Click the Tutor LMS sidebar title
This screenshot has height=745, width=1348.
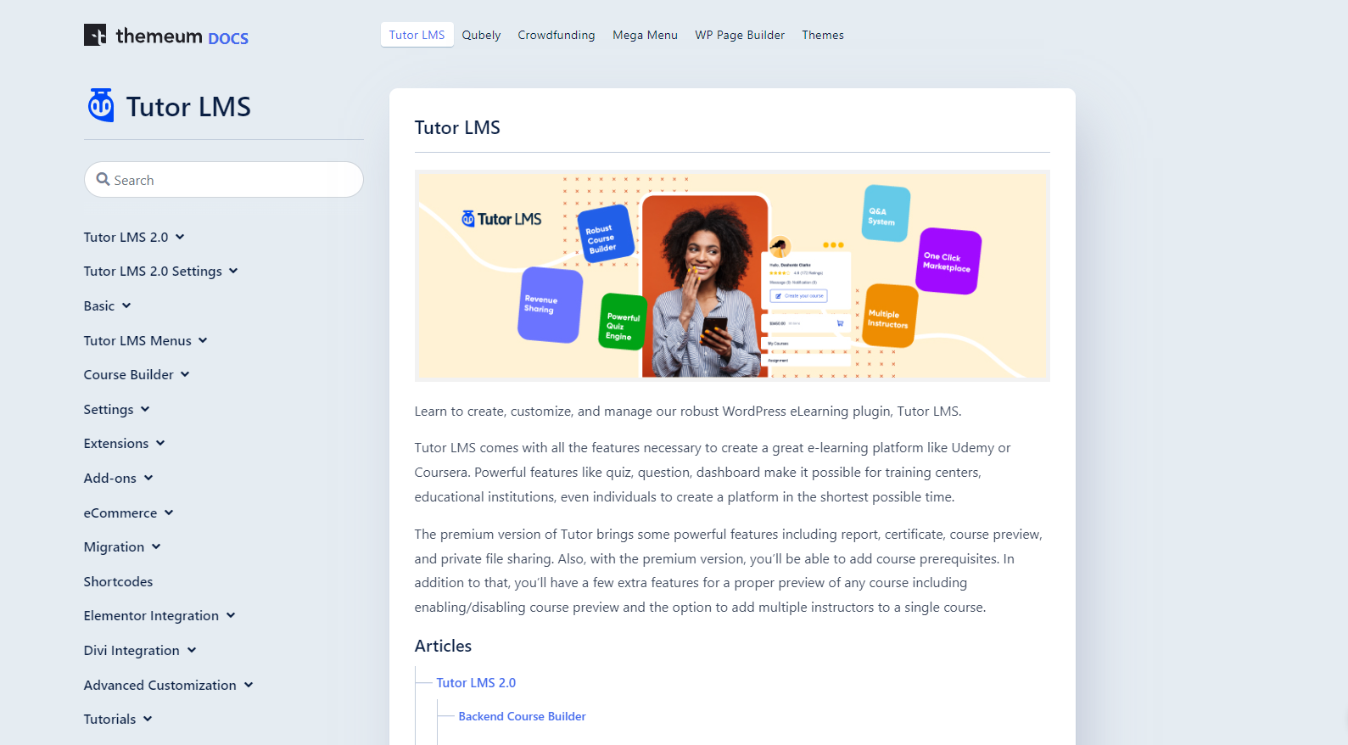188,107
